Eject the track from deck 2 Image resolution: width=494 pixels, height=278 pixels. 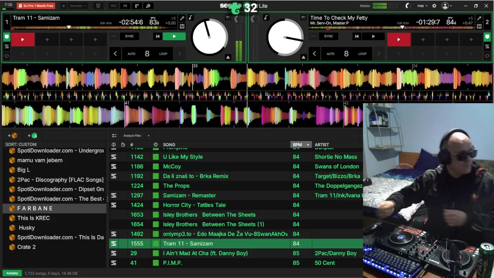pos(303,58)
